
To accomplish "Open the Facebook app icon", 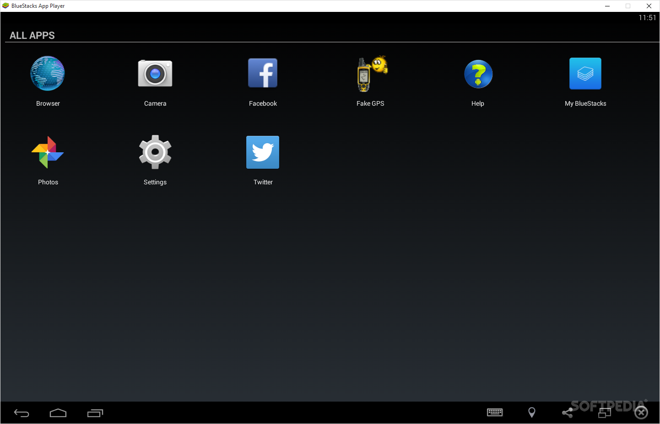I will [263, 73].
